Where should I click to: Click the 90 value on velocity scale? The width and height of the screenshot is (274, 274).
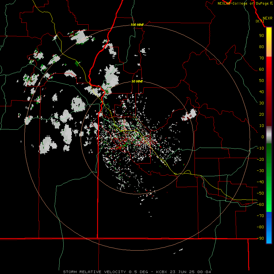[x=262, y=36]
